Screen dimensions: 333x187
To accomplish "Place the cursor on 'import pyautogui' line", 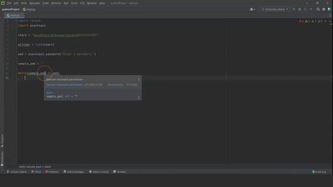I will click(32, 25).
